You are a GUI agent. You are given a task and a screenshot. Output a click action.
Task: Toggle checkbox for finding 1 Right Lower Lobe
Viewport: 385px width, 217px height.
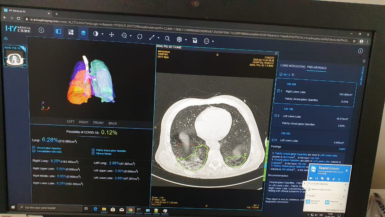click(x=278, y=91)
